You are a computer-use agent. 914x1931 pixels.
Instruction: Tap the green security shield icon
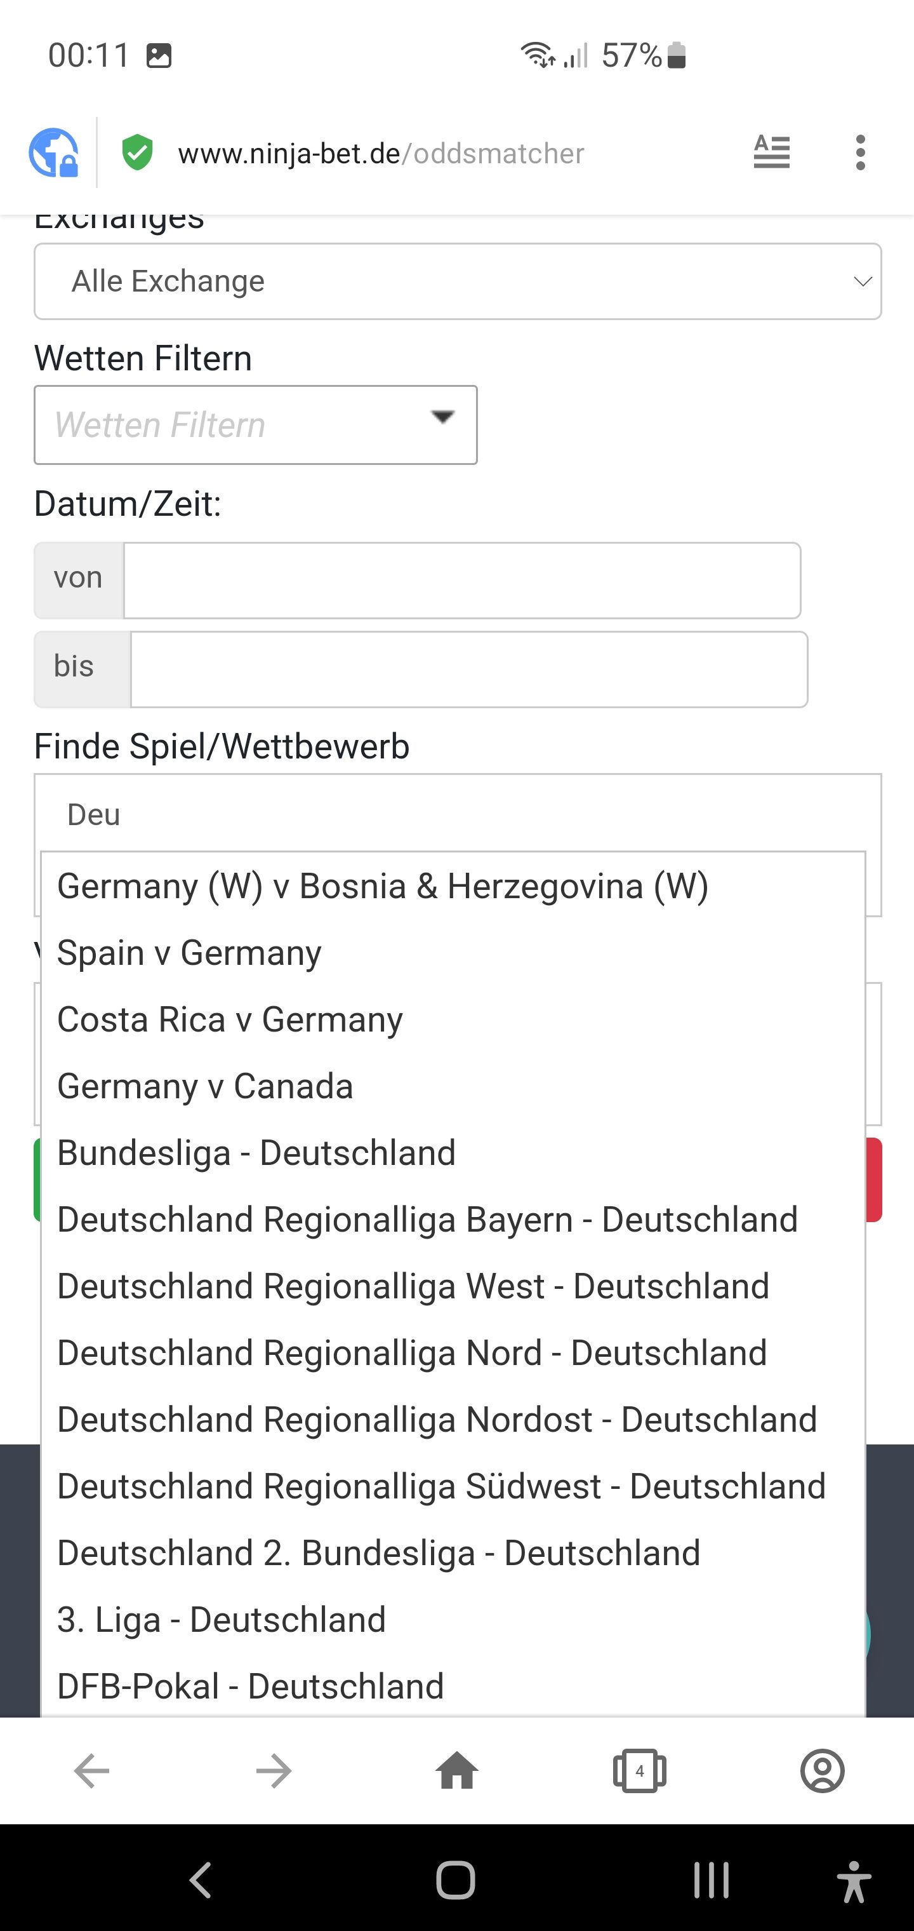[138, 153]
